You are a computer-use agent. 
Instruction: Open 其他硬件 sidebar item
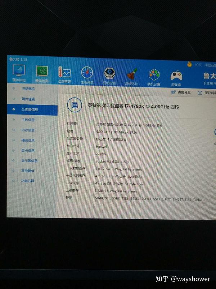point(28,171)
